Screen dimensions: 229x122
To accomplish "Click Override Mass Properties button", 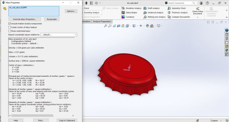I will tap(25, 19).
